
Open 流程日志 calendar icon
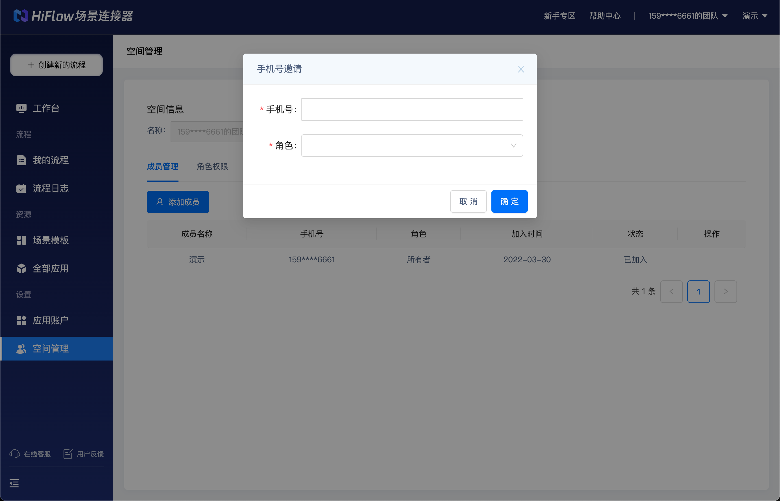pyautogui.click(x=21, y=188)
